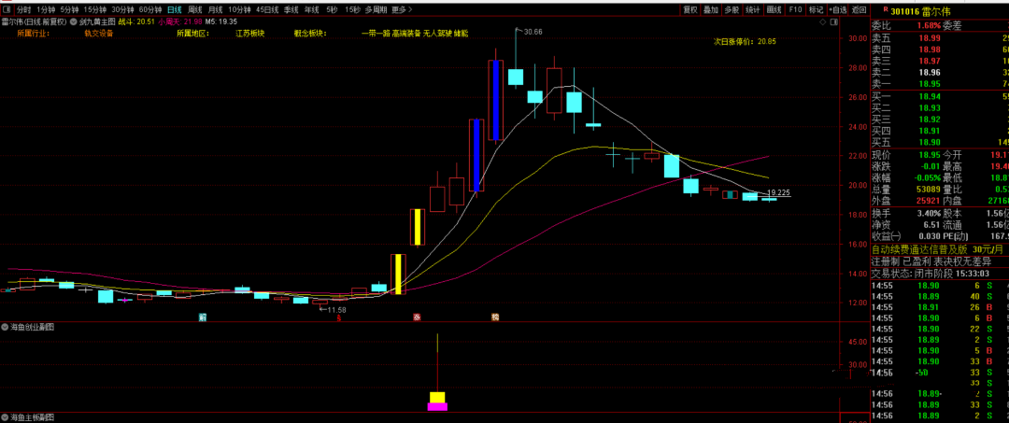The width and height of the screenshot is (1009, 423).
Task: Click the magenta bar in the sub-chart
Action: pyautogui.click(x=437, y=406)
